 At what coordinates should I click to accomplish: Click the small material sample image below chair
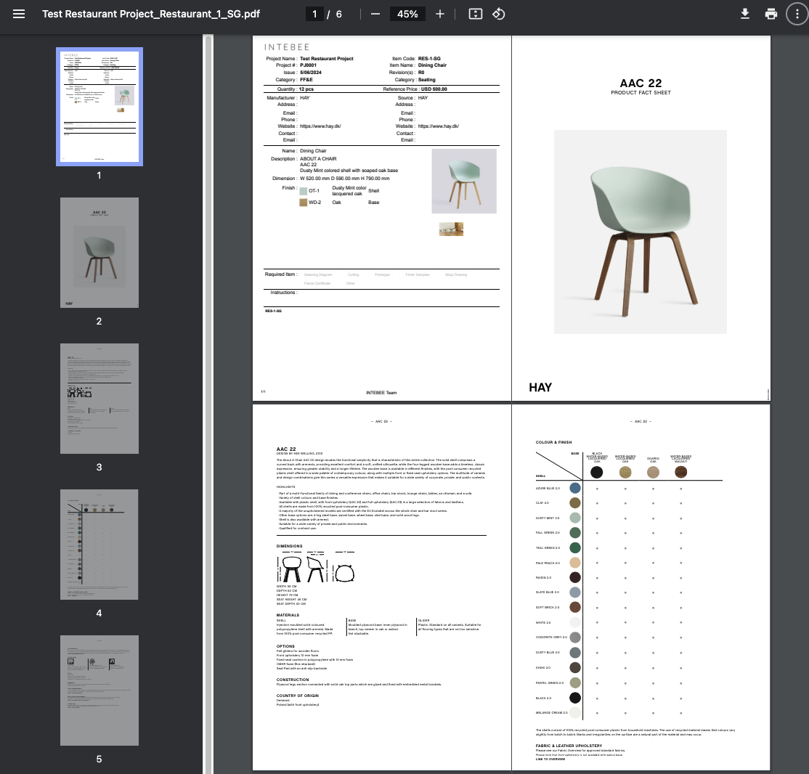click(x=451, y=229)
